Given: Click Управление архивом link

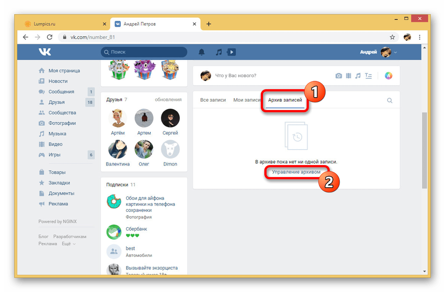Looking at the screenshot, I should point(296,172).
